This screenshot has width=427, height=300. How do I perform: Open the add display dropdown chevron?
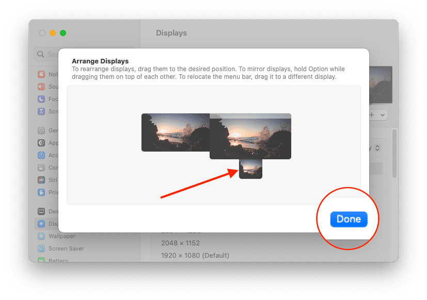tap(383, 114)
